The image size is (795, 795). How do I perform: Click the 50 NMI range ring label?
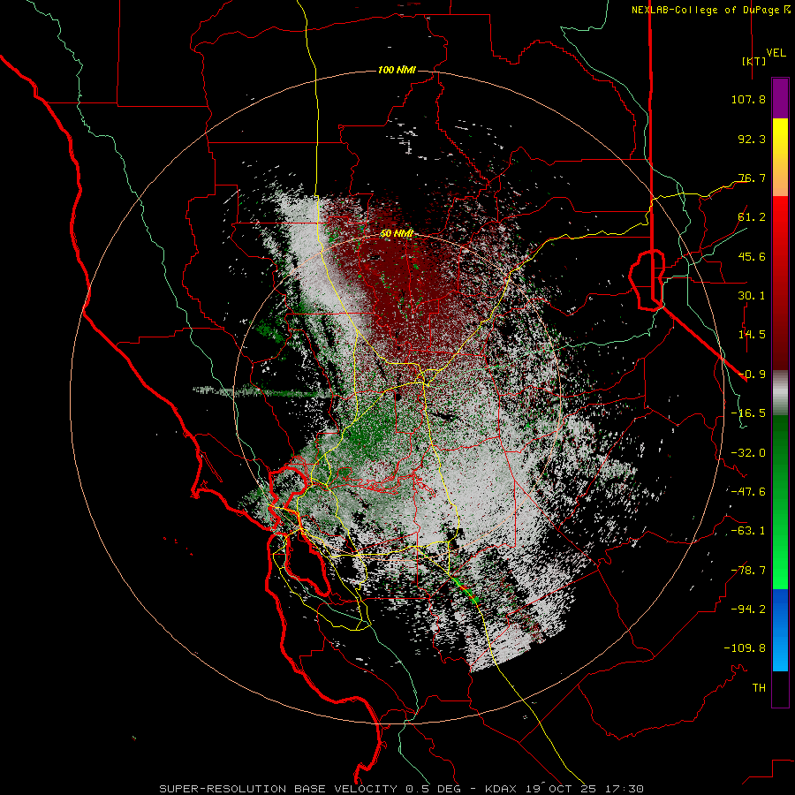pos(397,233)
